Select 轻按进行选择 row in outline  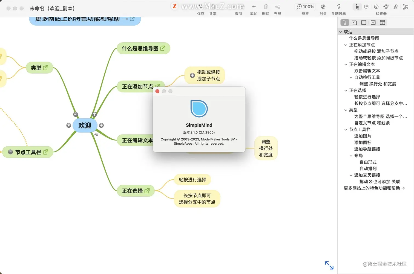376,97
